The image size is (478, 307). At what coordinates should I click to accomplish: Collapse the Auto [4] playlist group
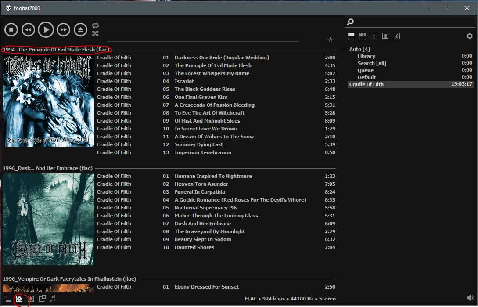point(344,49)
